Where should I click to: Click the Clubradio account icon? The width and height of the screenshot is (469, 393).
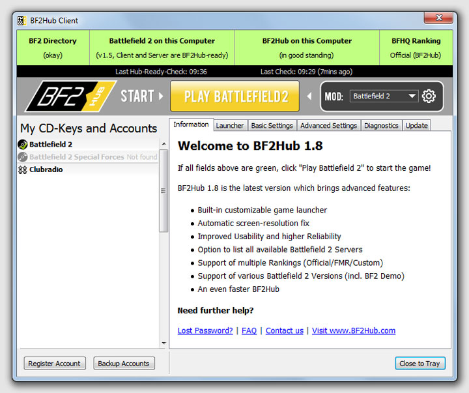tap(23, 169)
